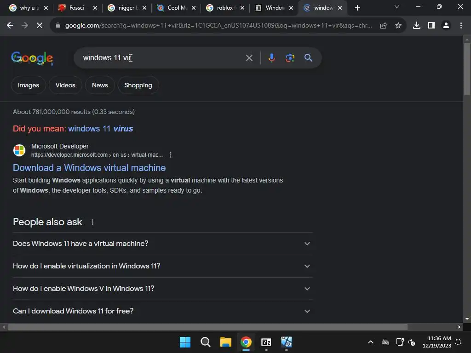
Task: Search by image with Google Lens
Action: 290,58
